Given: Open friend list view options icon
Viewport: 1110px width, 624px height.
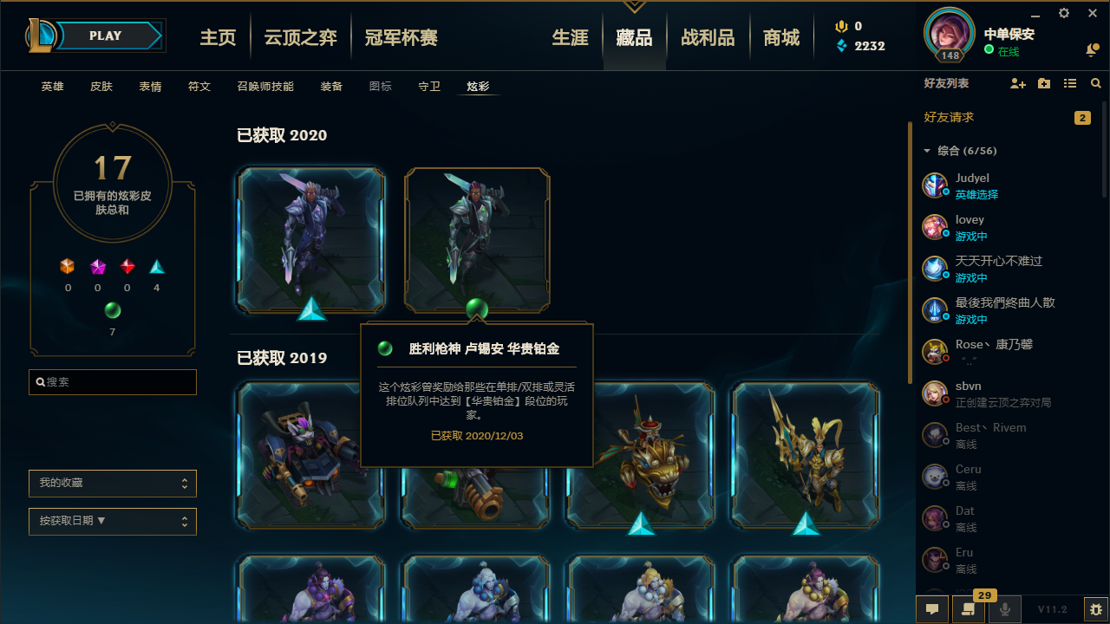Looking at the screenshot, I should point(1070,83).
